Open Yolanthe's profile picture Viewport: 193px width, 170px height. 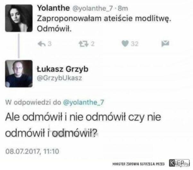[x=19, y=18]
